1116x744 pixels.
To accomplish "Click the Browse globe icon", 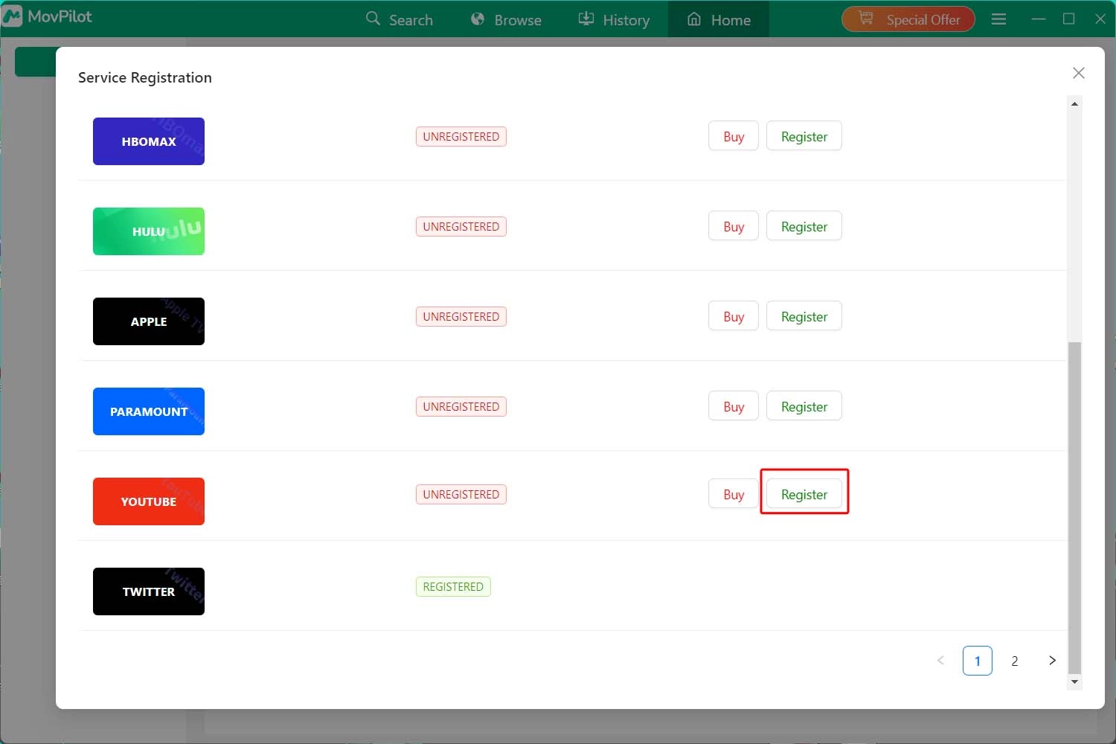I will click(477, 19).
